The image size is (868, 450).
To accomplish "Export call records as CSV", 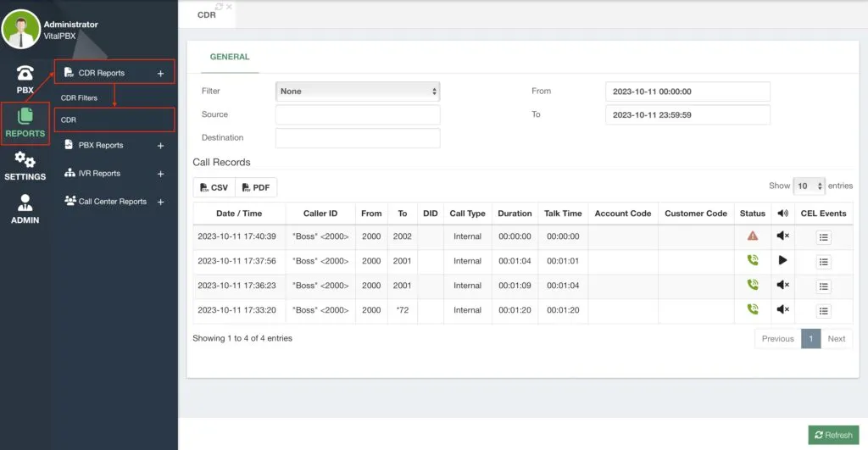I will (214, 187).
